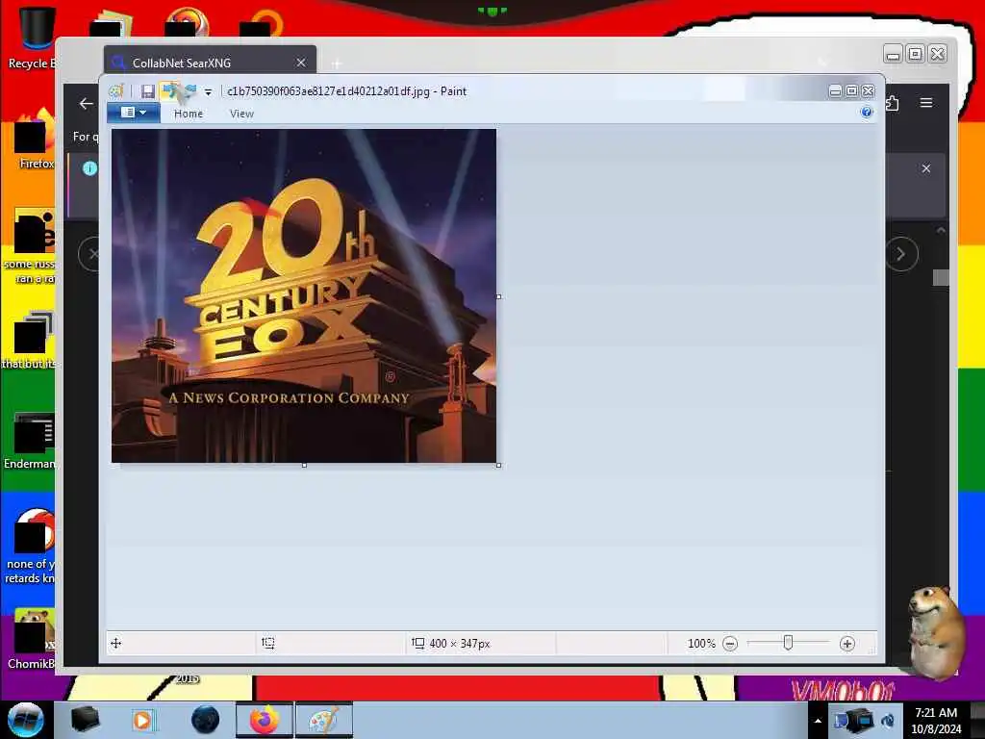
Task: Click the canvas bottom-edge resize handle
Action: click(x=304, y=466)
